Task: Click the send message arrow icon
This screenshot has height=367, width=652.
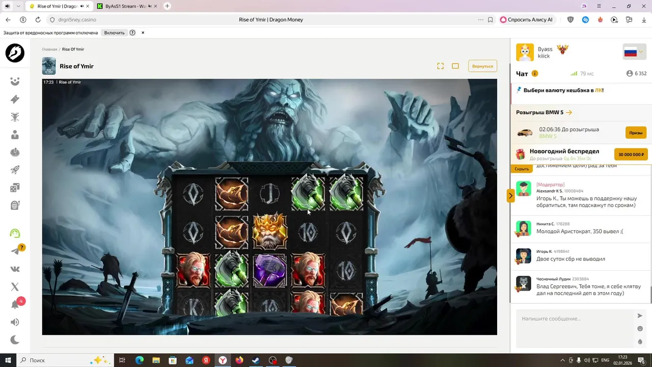Action: (x=640, y=316)
